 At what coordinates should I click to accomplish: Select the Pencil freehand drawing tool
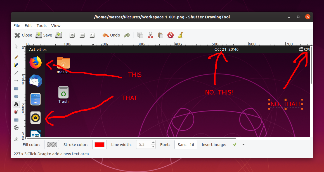16,57
